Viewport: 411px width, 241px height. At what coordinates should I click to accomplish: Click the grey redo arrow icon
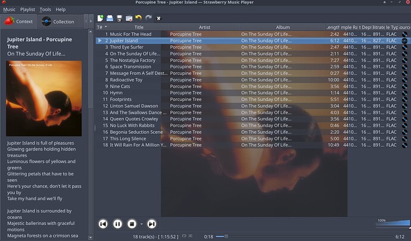pyautogui.click(x=148, y=18)
